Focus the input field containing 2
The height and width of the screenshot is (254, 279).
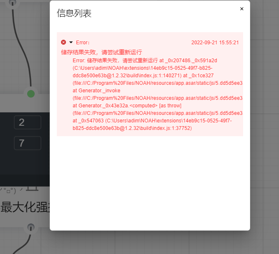(x=28, y=122)
